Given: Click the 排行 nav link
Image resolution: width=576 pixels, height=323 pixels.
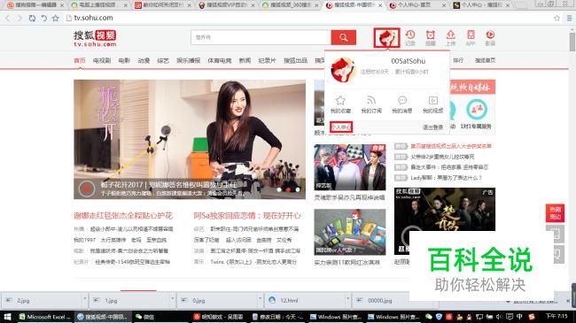Looking at the screenshot, I should coord(458,60).
